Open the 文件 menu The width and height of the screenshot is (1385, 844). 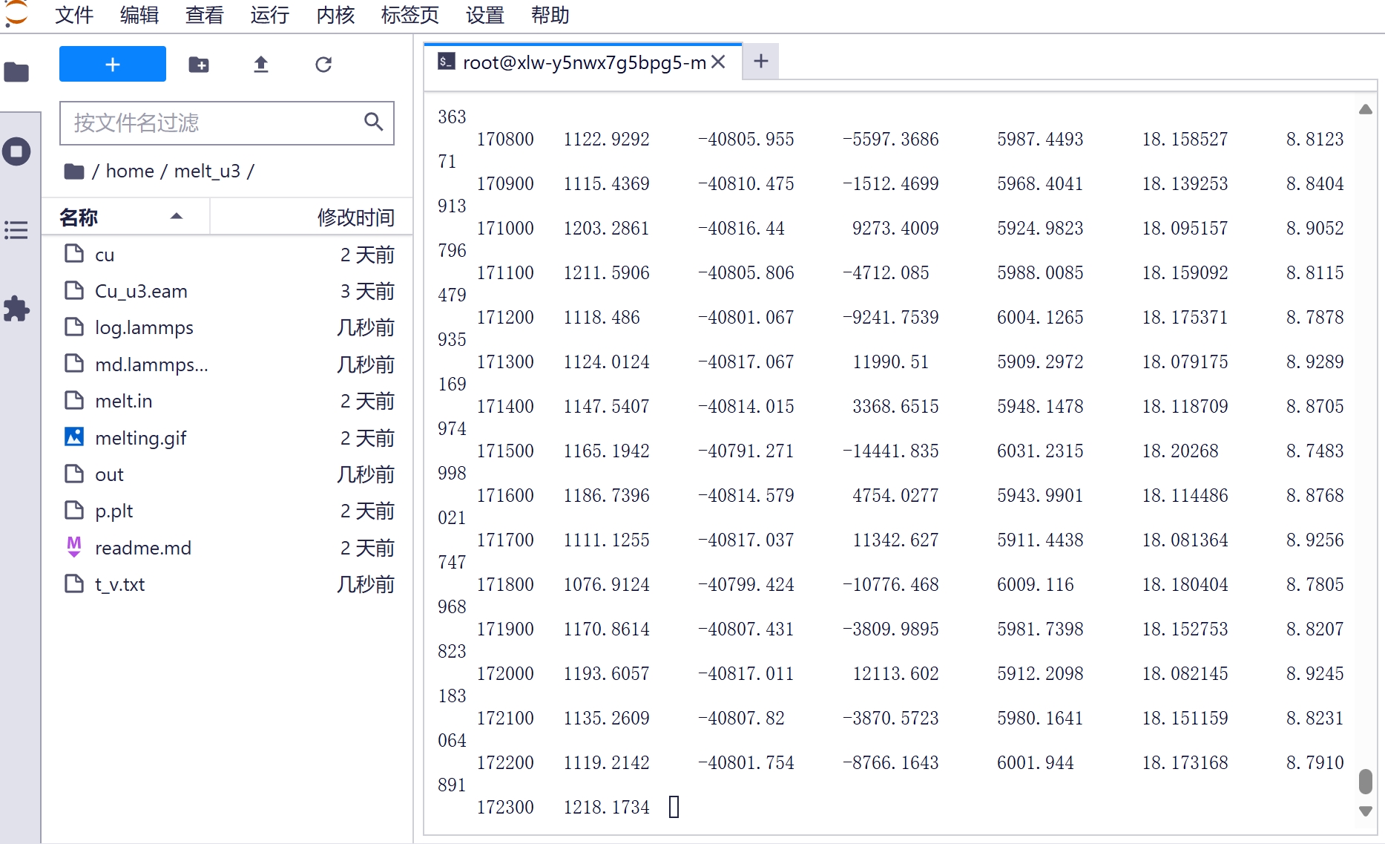pos(74,15)
